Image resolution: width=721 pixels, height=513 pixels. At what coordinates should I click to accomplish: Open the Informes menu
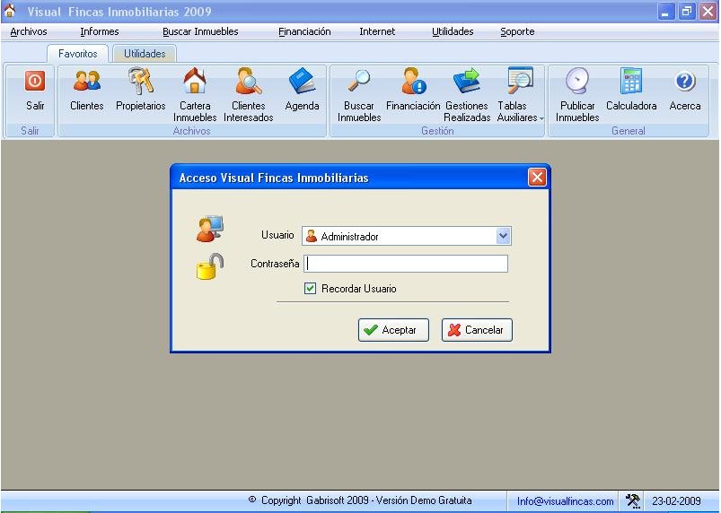pyautogui.click(x=100, y=31)
